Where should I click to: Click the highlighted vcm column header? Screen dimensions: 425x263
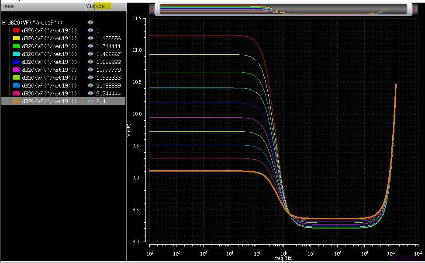click(103, 6)
